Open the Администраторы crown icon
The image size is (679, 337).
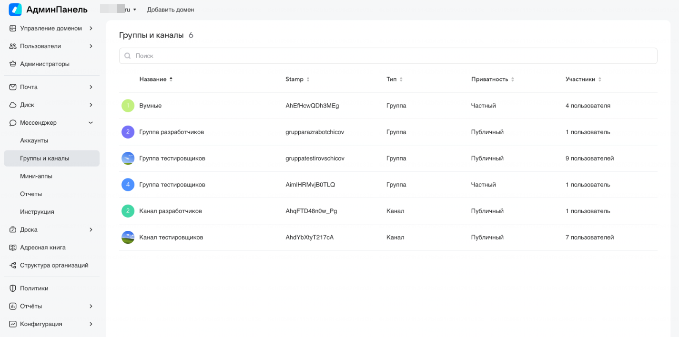click(13, 64)
